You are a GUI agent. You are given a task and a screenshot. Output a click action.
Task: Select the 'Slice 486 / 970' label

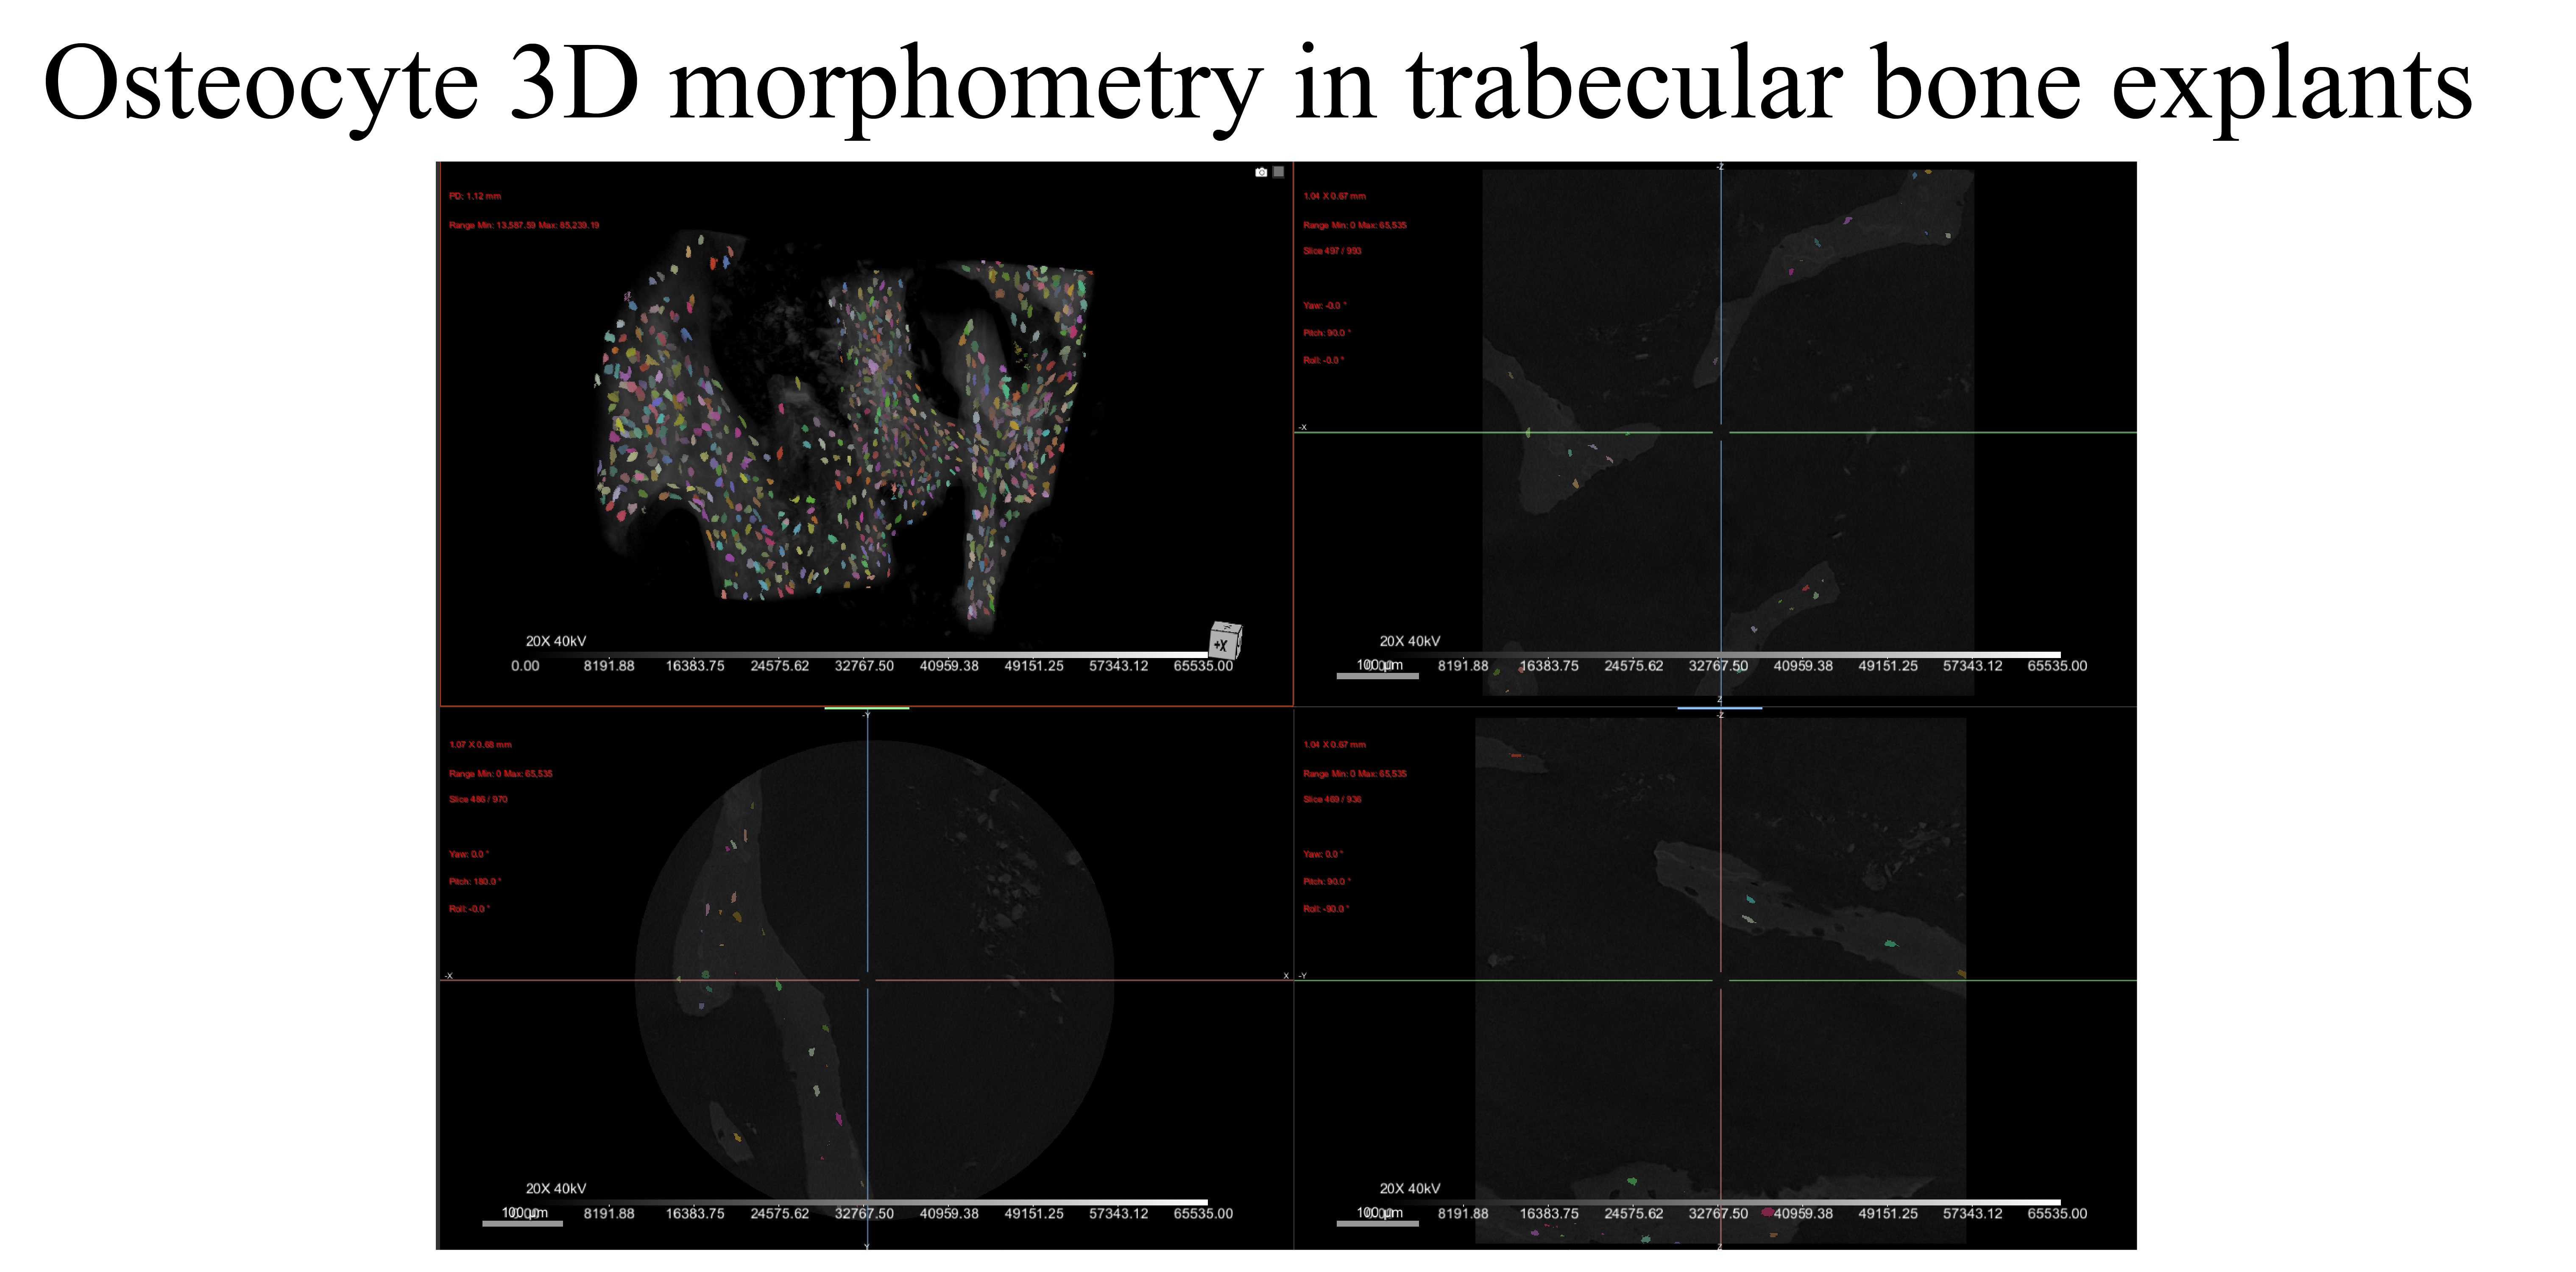(478, 799)
